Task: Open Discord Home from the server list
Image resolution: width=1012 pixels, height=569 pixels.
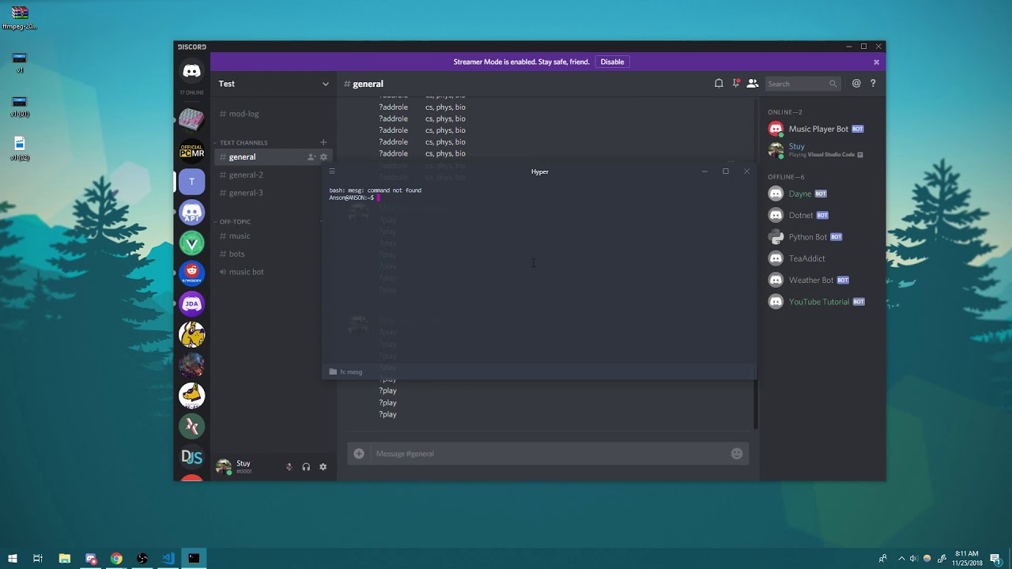Action: click(x=191, y=71)
